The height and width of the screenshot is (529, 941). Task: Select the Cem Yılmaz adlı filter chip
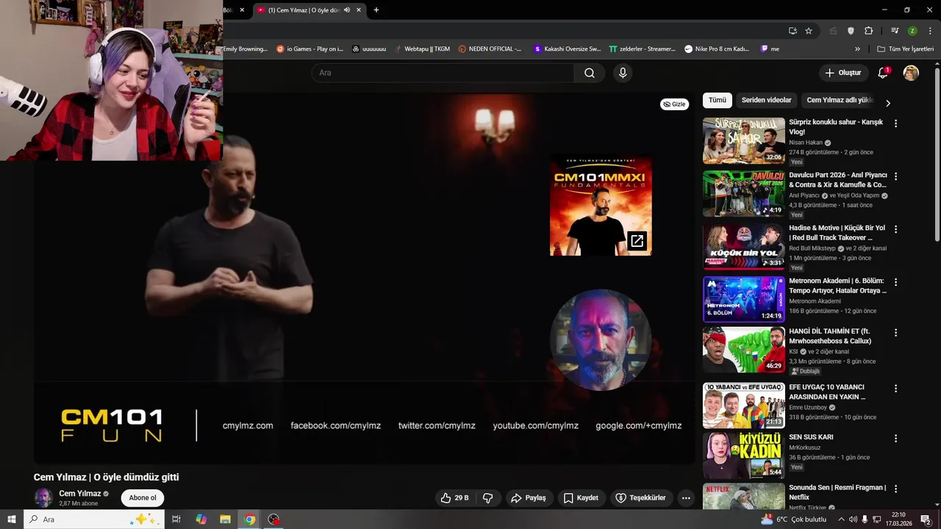point(839,100)
